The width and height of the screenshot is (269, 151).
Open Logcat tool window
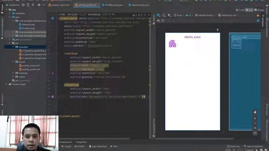point(66,146)
